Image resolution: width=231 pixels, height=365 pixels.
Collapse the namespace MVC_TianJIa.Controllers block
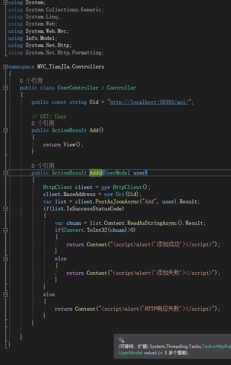tap(5, 67)
